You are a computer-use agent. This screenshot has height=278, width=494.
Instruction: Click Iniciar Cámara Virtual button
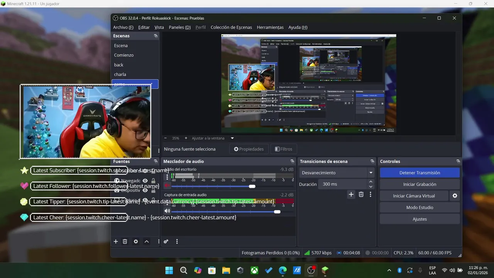coord(414,196)
